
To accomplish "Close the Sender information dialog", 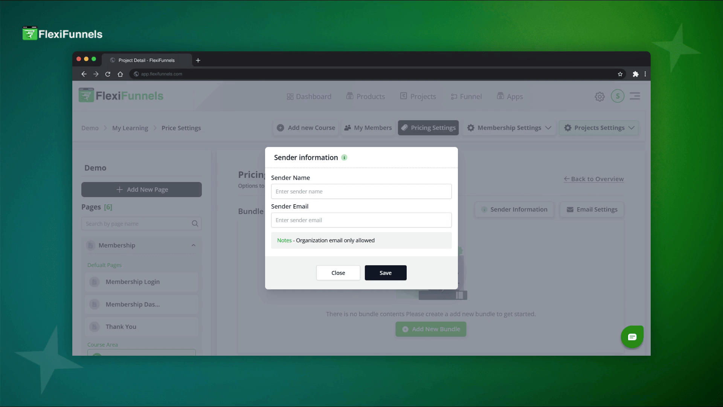I will (x=338, y=273).
